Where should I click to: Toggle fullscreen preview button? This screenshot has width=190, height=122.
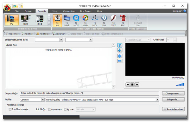click(137, 85)
